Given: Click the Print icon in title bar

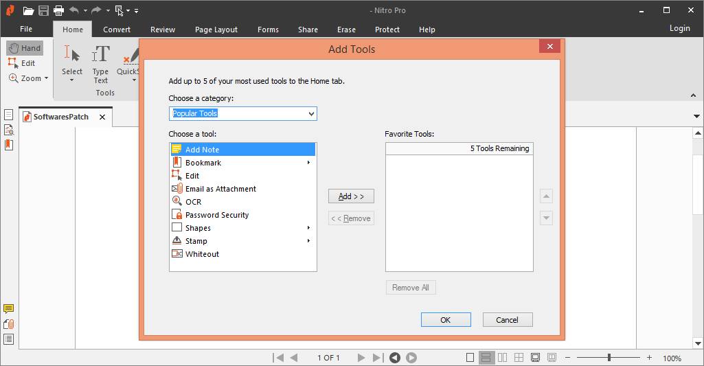Looking at the screenshot, I should [x=58, y=10].
